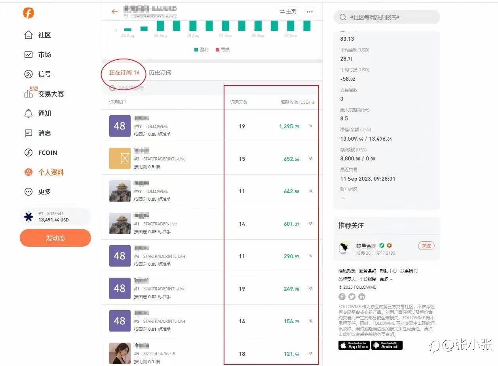This screenshot has width=498, height=366.
Task: Expand the row with 121.44 profit
Action: coord(311,354)
